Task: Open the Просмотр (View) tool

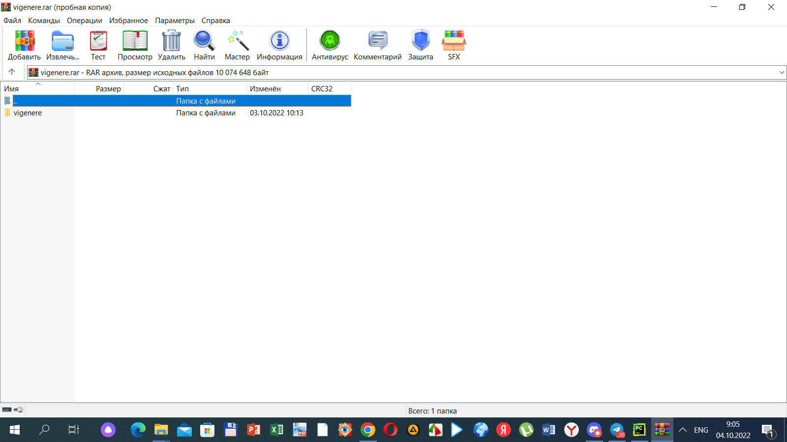Action: [x=135, y=41]
